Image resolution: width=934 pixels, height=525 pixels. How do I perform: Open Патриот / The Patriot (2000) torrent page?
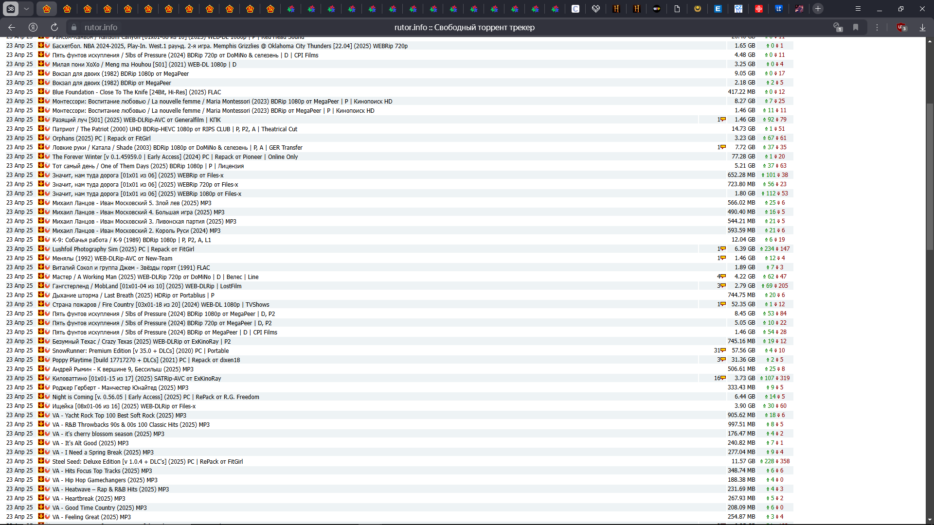175,129
